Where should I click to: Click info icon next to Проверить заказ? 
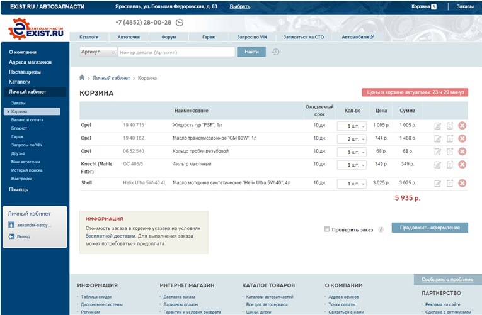(x=381, y=229)
